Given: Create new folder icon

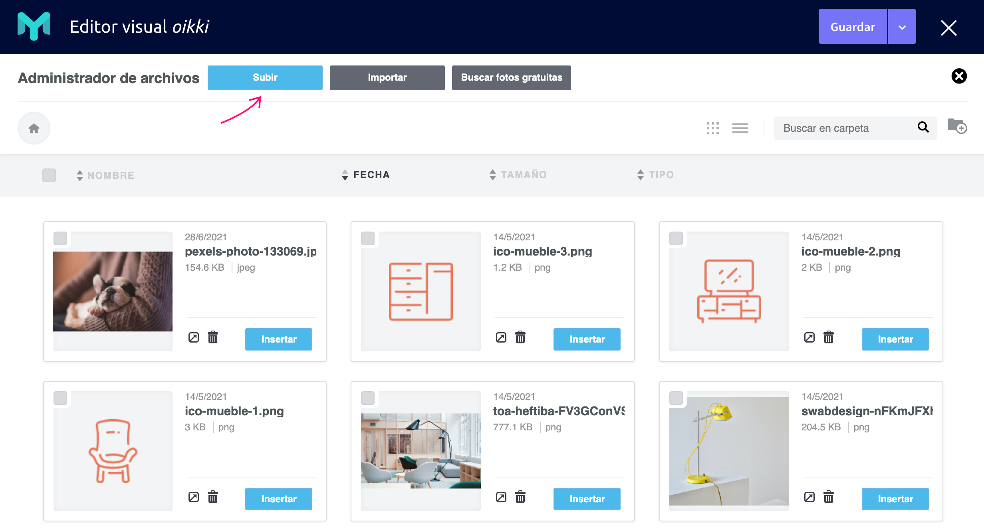Looking at the screenshot, I should (x=957, y=126).
